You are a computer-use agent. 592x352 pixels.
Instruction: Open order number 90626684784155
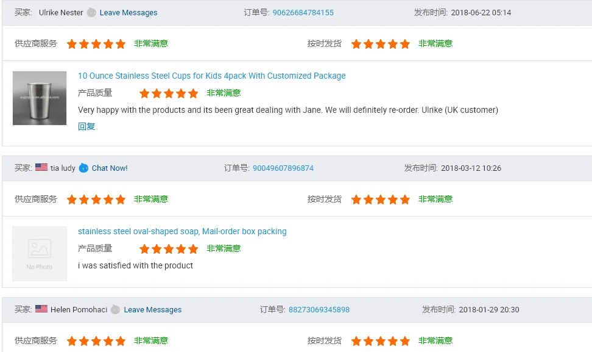click(x=303, y=12)
